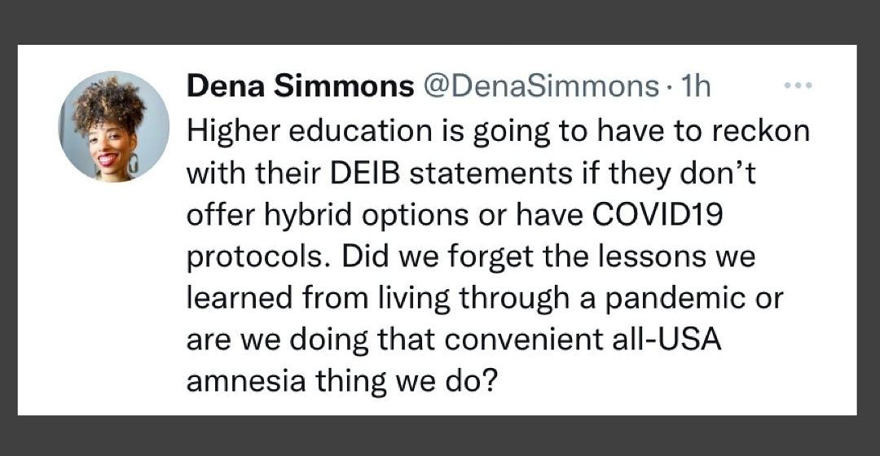This screenshot has height=456, width=880.
Task: Click the 1h timestamp of the tweet
Action: [x=695, y=87]
